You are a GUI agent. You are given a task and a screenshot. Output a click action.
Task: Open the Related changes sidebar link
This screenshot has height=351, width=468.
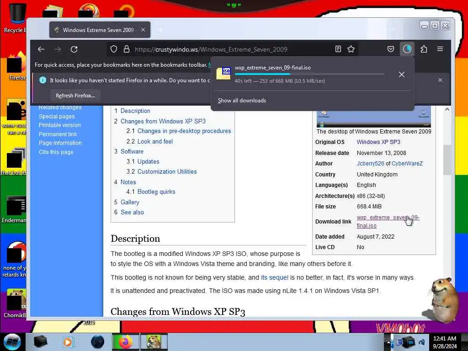pyautogui.click(x=60, y=107)
